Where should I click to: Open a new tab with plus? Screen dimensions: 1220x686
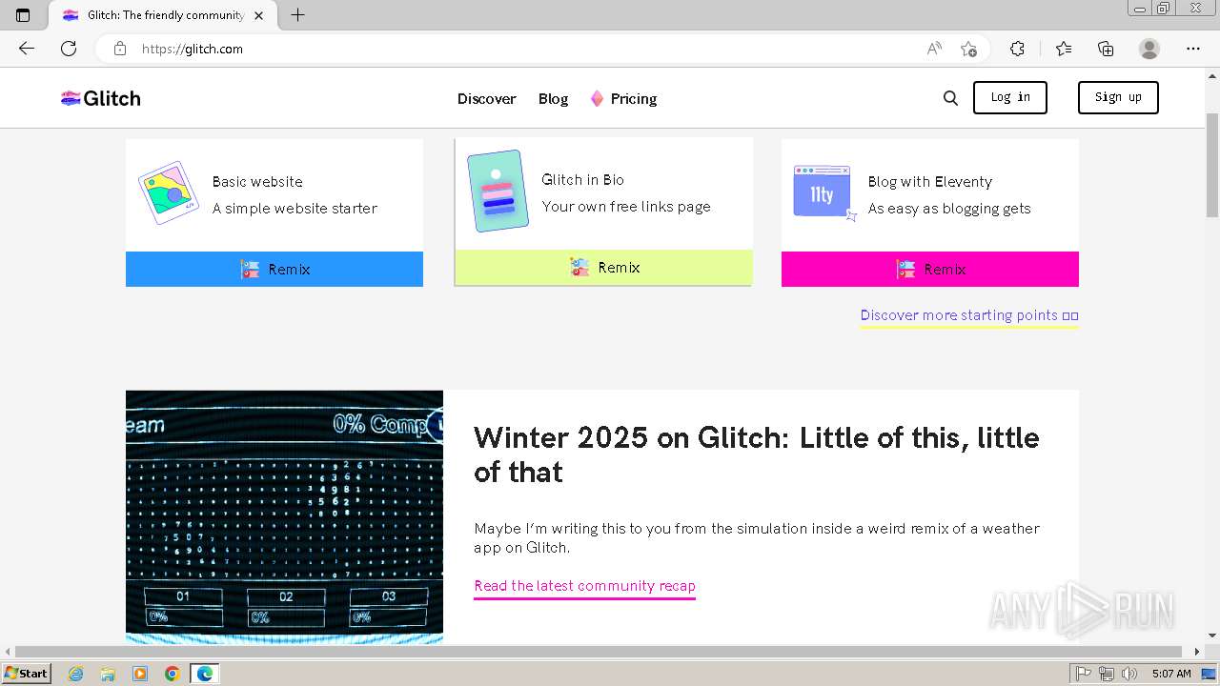point(297,15)
